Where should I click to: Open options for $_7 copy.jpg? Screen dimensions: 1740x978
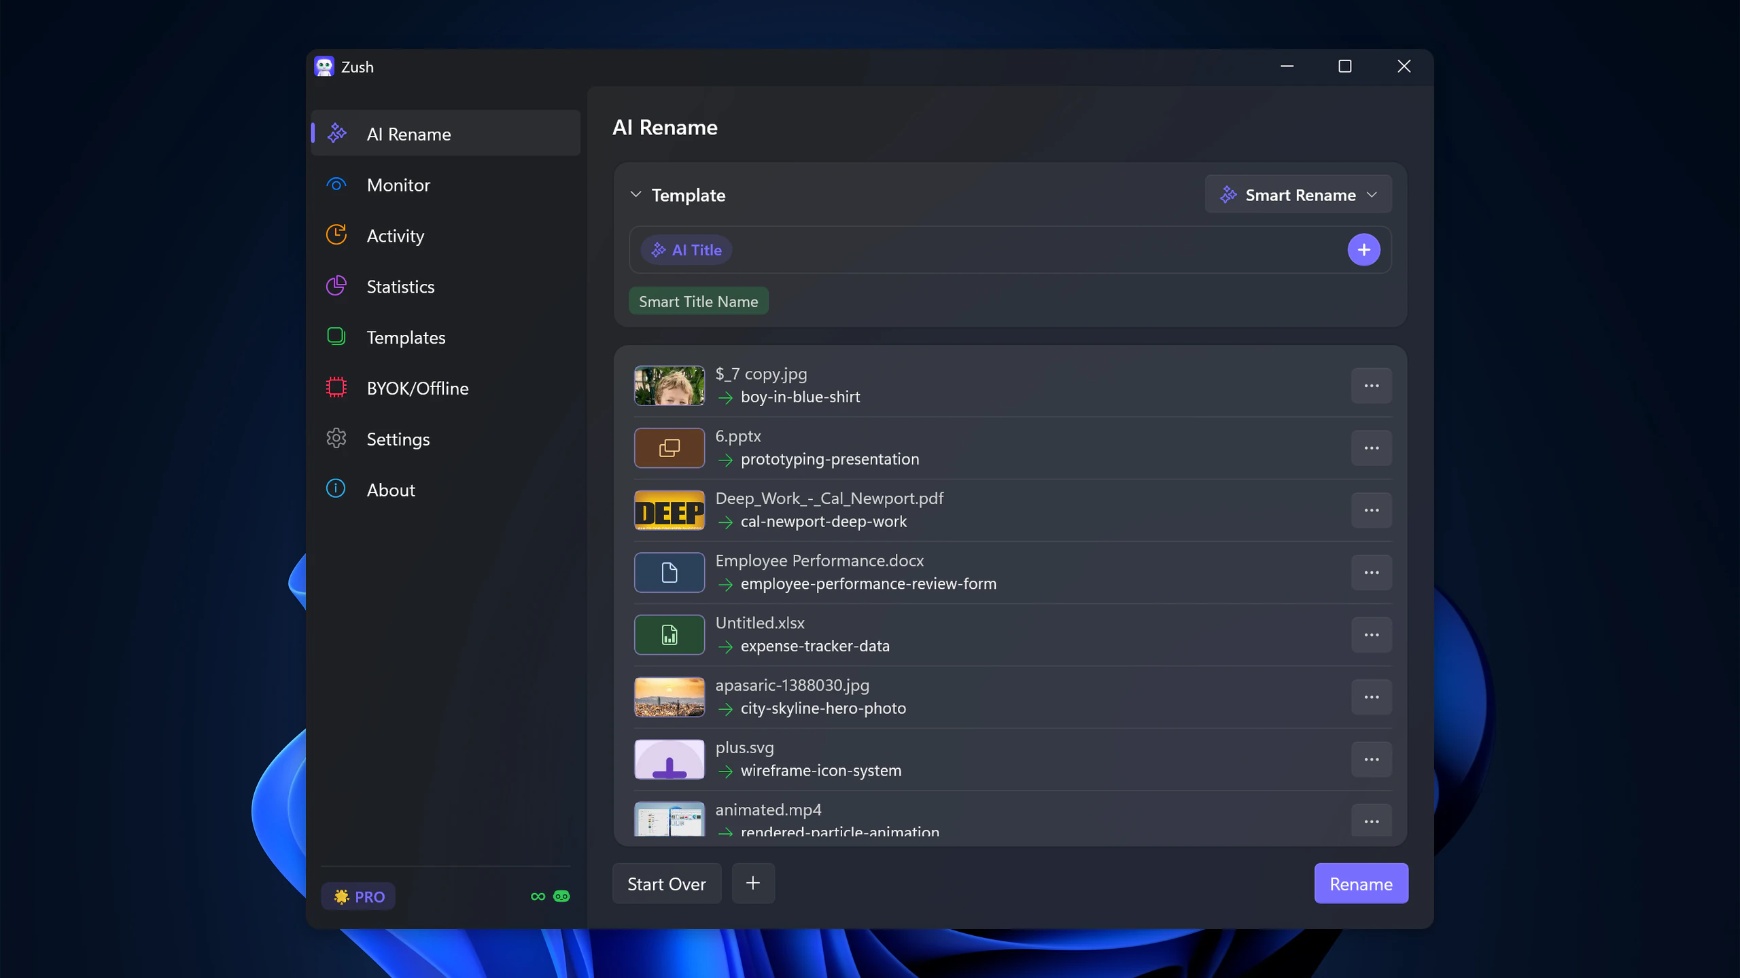tap(1371, 386)
